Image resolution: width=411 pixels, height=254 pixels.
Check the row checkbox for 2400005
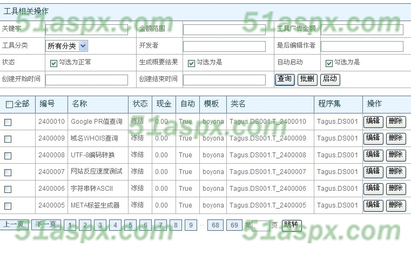tap(8, 206)
